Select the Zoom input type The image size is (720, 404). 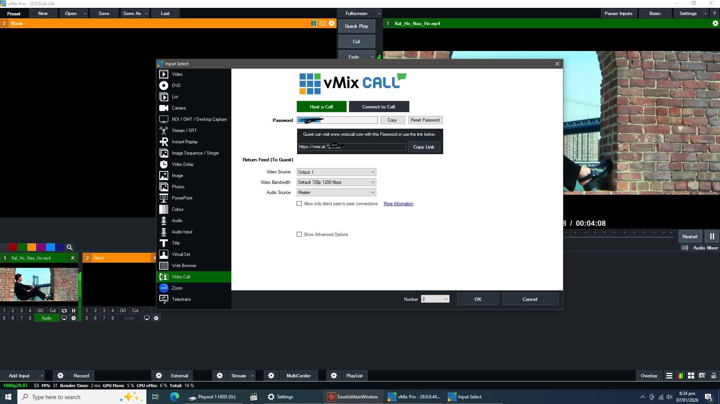193,288
